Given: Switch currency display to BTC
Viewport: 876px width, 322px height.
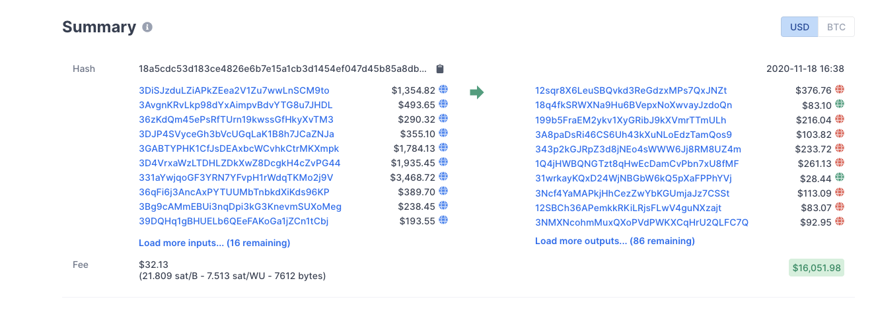Looking at the screenshot, I should pos(836,27).
